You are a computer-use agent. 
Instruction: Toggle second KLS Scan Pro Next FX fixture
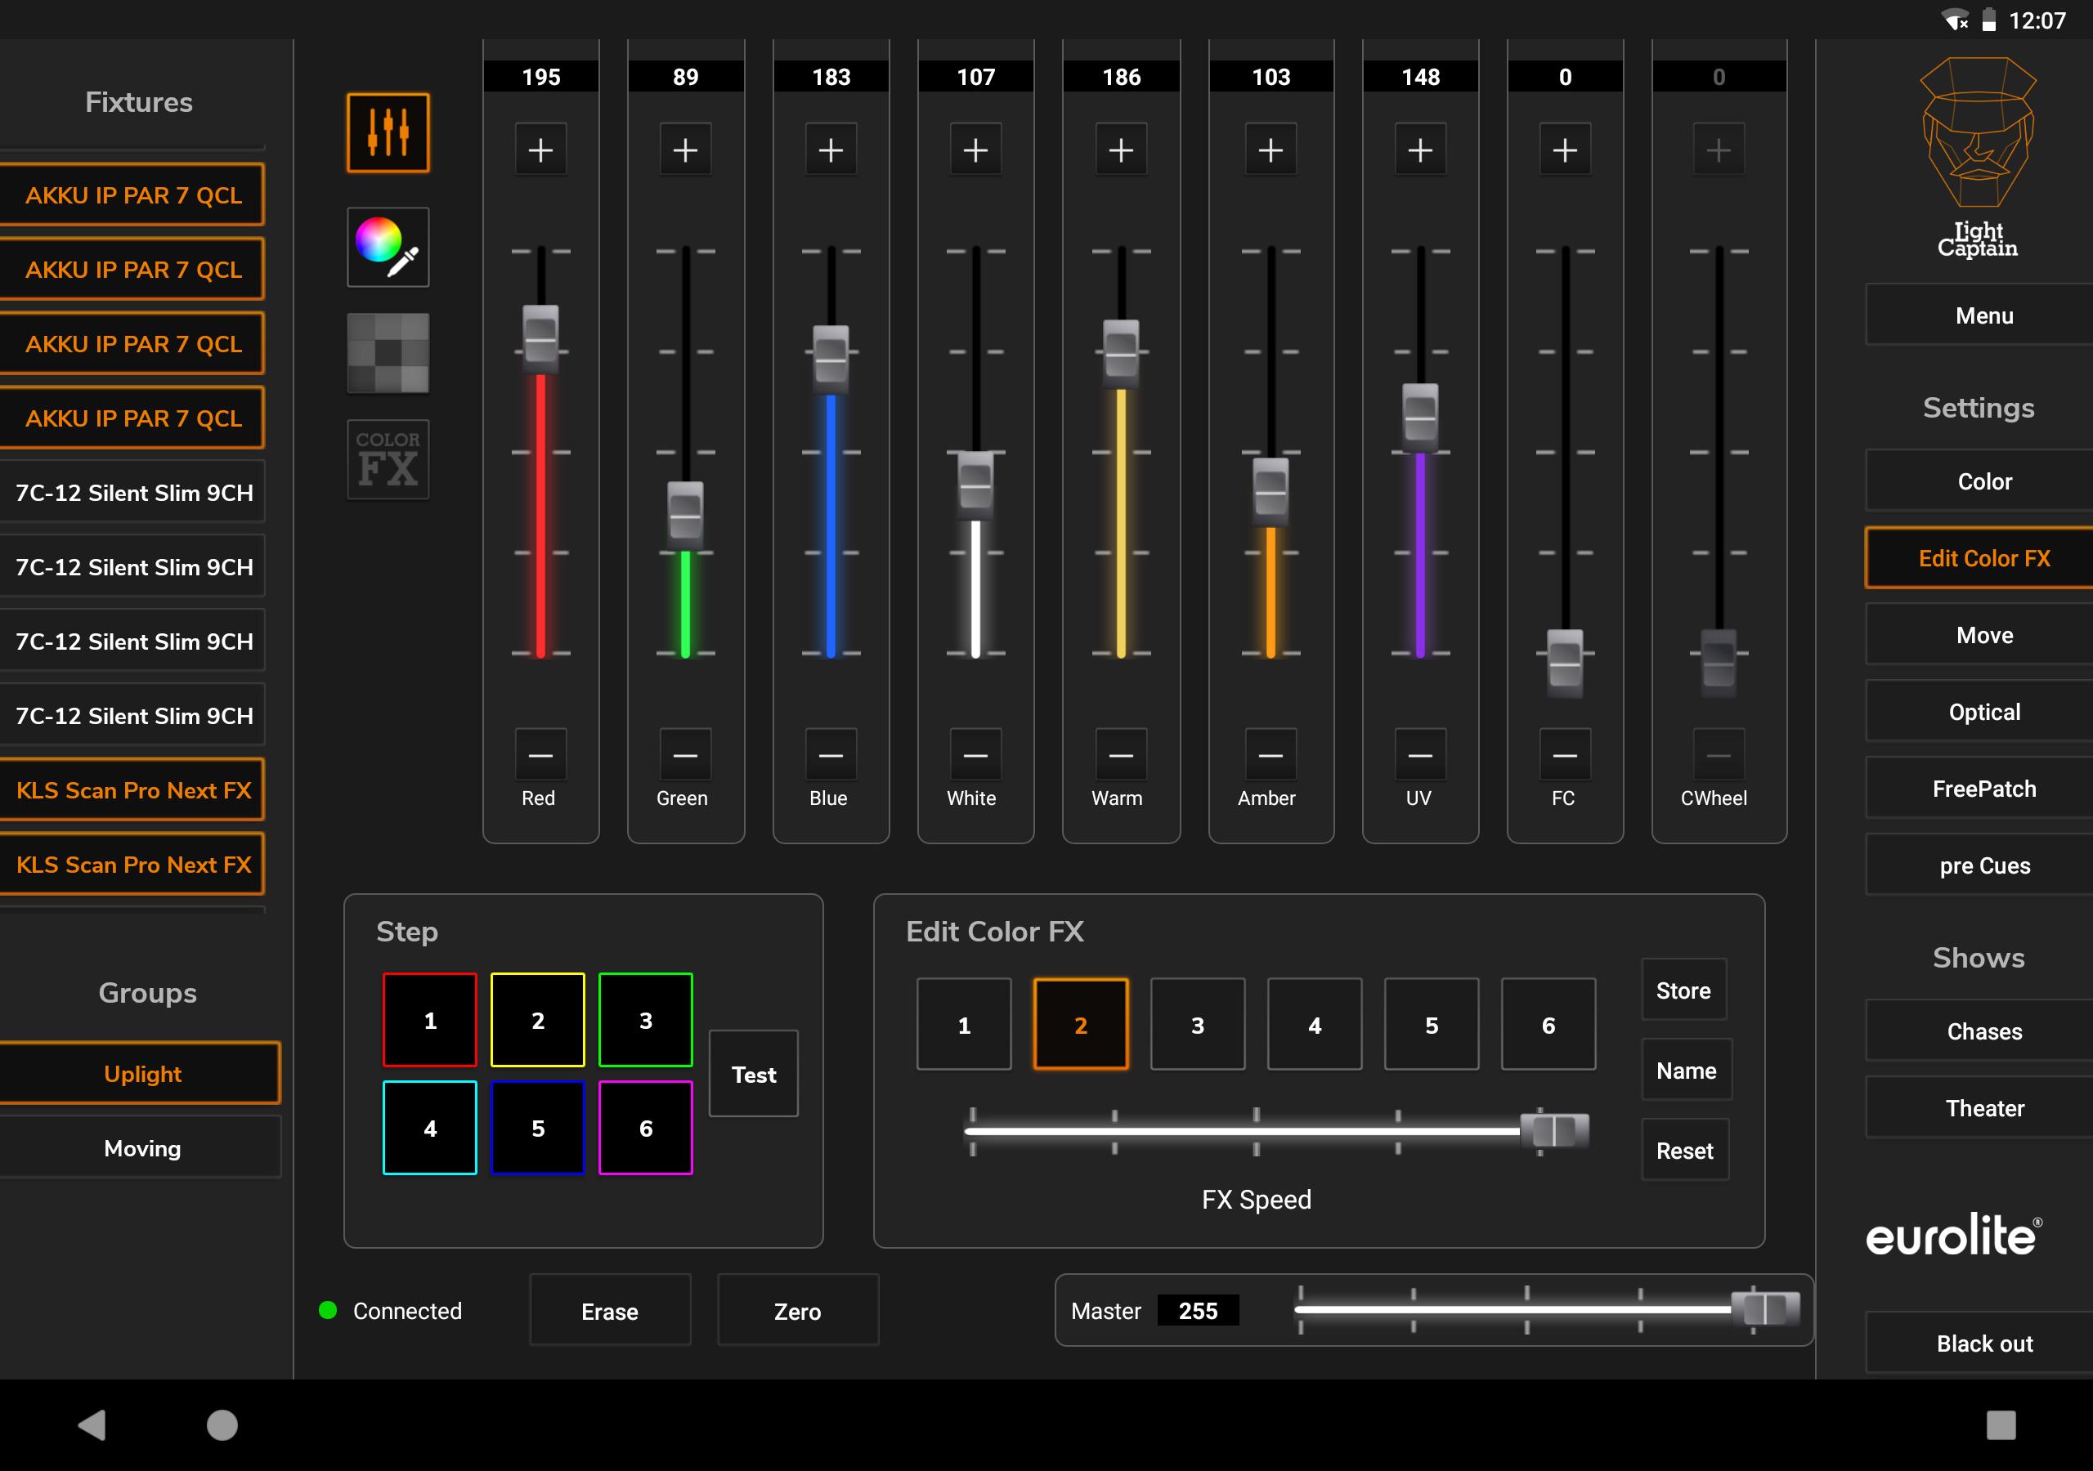[132, 865]
